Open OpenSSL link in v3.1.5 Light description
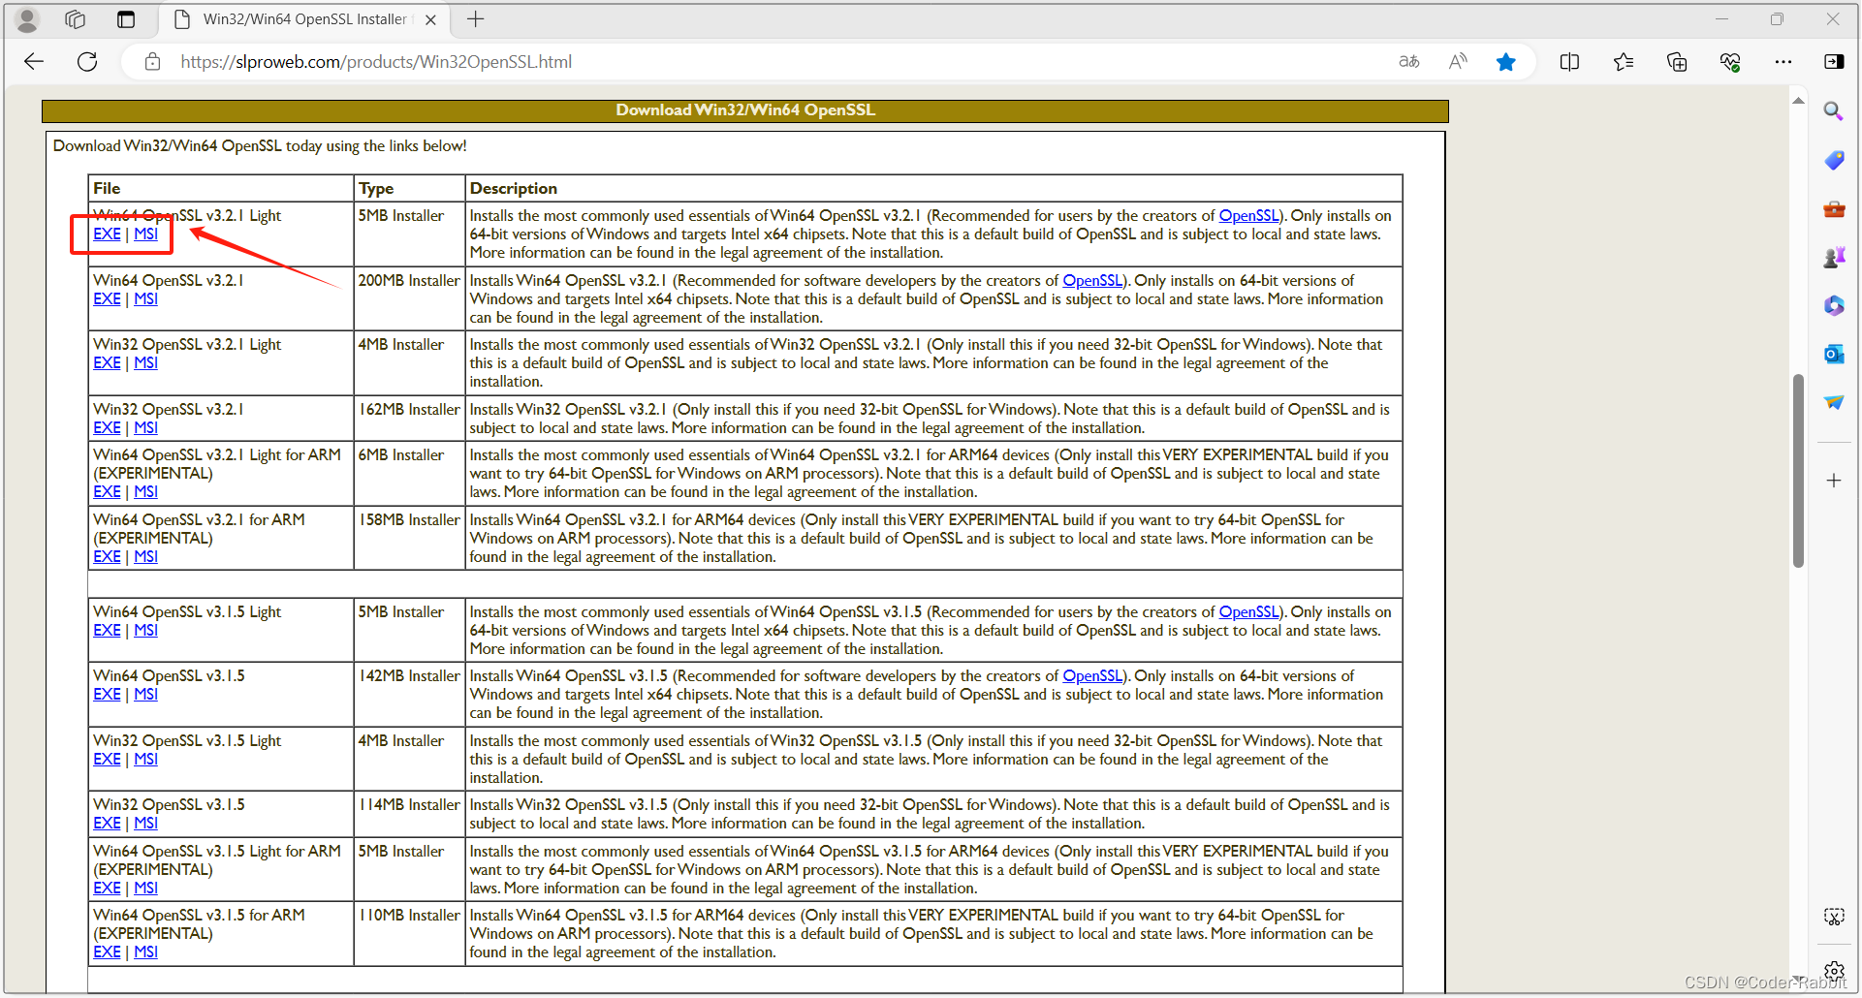 click(x=1248, y=612)
